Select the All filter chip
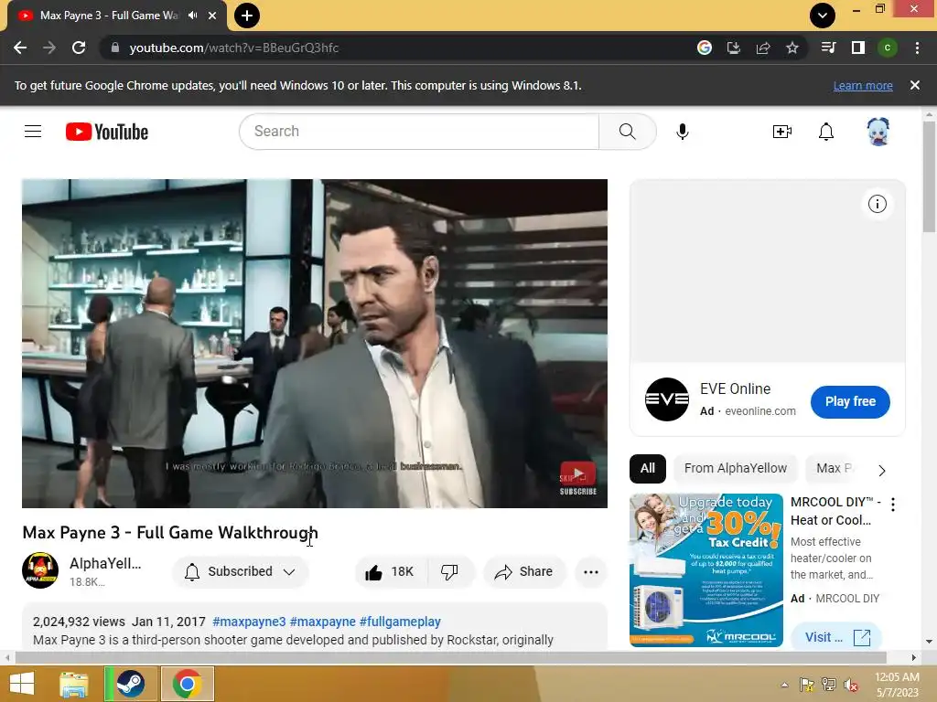This screenshot has width=937, height=702. click(648, 469)
